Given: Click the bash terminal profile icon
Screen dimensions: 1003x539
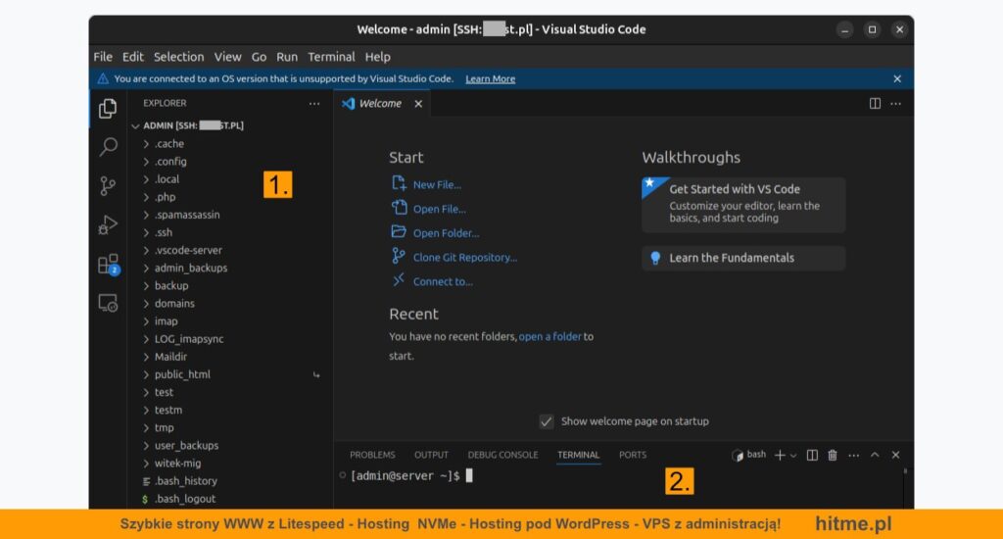Looking at the screenshot, I should (738, 455).
